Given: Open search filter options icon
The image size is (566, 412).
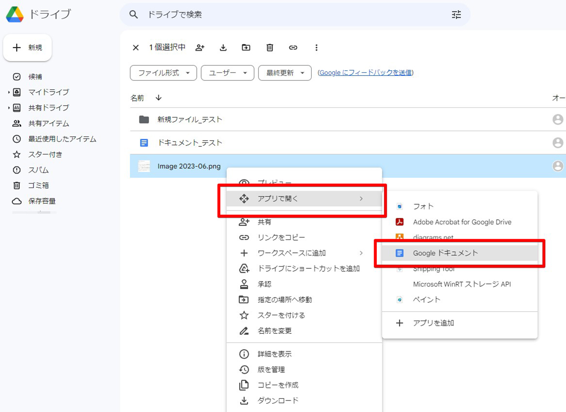Looking at the screenshot, I should click(x=456, y=15).
